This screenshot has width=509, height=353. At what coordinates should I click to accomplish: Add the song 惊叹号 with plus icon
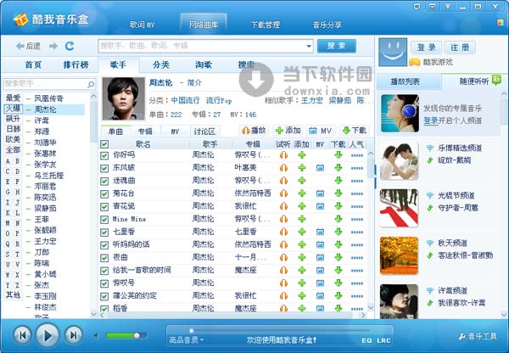pyautogui.click(x=302, y=283)
